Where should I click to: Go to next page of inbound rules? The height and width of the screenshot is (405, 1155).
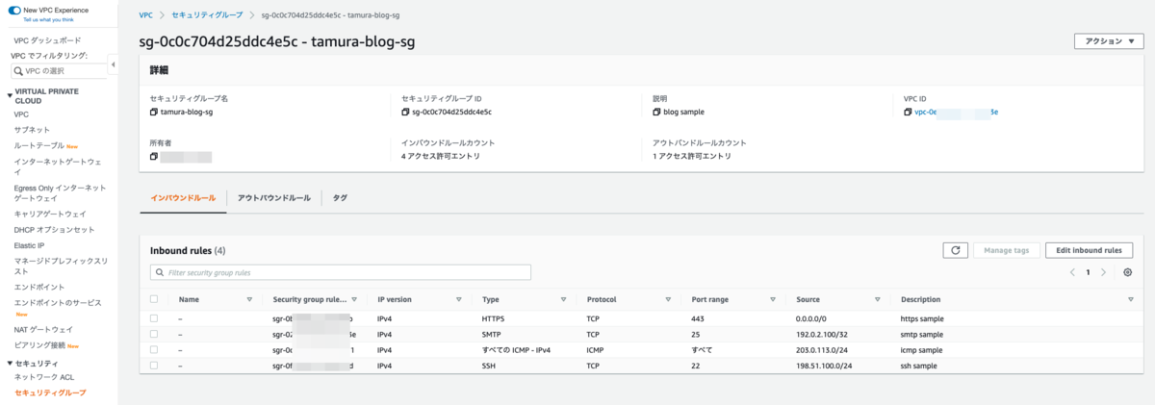coord(1104,272)
